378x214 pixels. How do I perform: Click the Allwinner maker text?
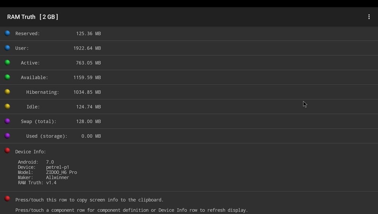pos(57,178)
